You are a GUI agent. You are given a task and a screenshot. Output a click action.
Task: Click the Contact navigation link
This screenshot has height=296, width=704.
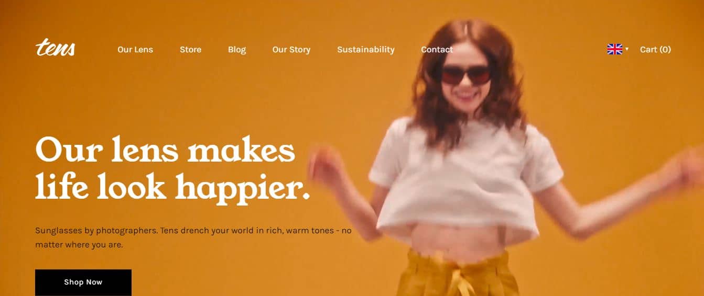point(437,49)
